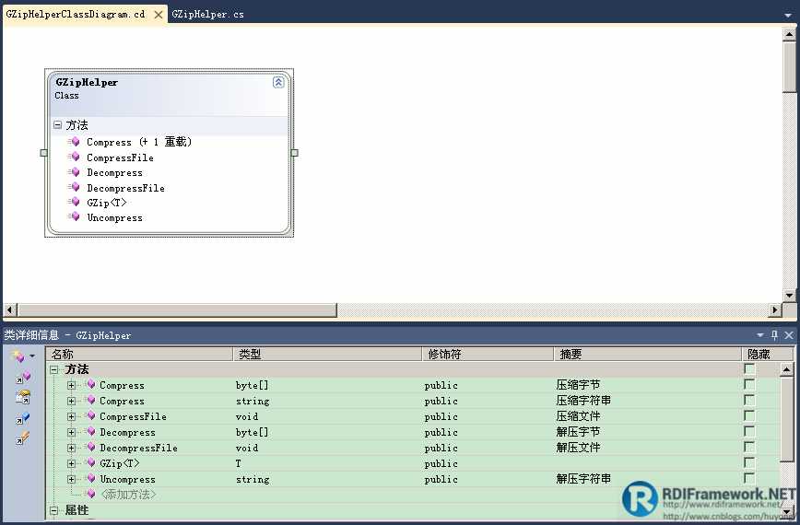Viewport: 800px width, 525px height.
Task: Toggle auto-hide pin of class details panel
Action: click(774, 335)
